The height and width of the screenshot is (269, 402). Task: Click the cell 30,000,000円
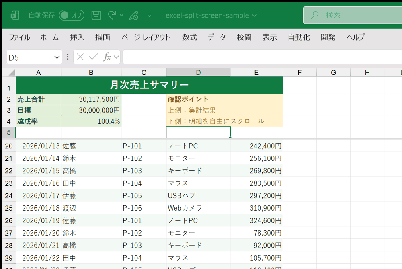91,110
